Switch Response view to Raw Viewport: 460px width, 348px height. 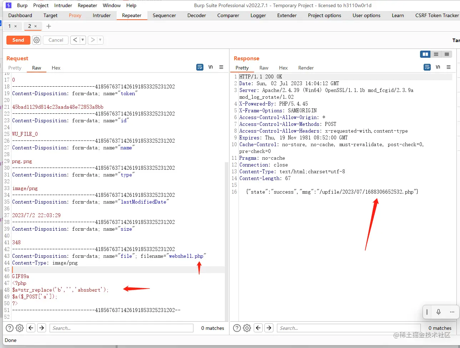264,68
